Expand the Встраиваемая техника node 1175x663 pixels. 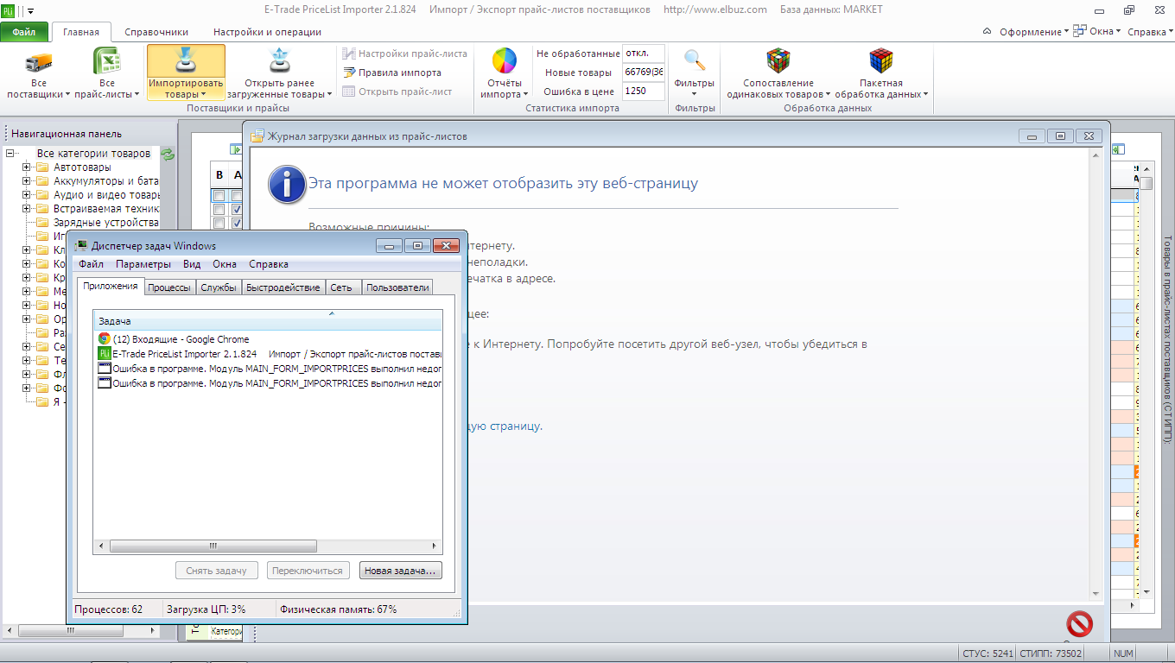pyautogui.click(x=27, y=209)
